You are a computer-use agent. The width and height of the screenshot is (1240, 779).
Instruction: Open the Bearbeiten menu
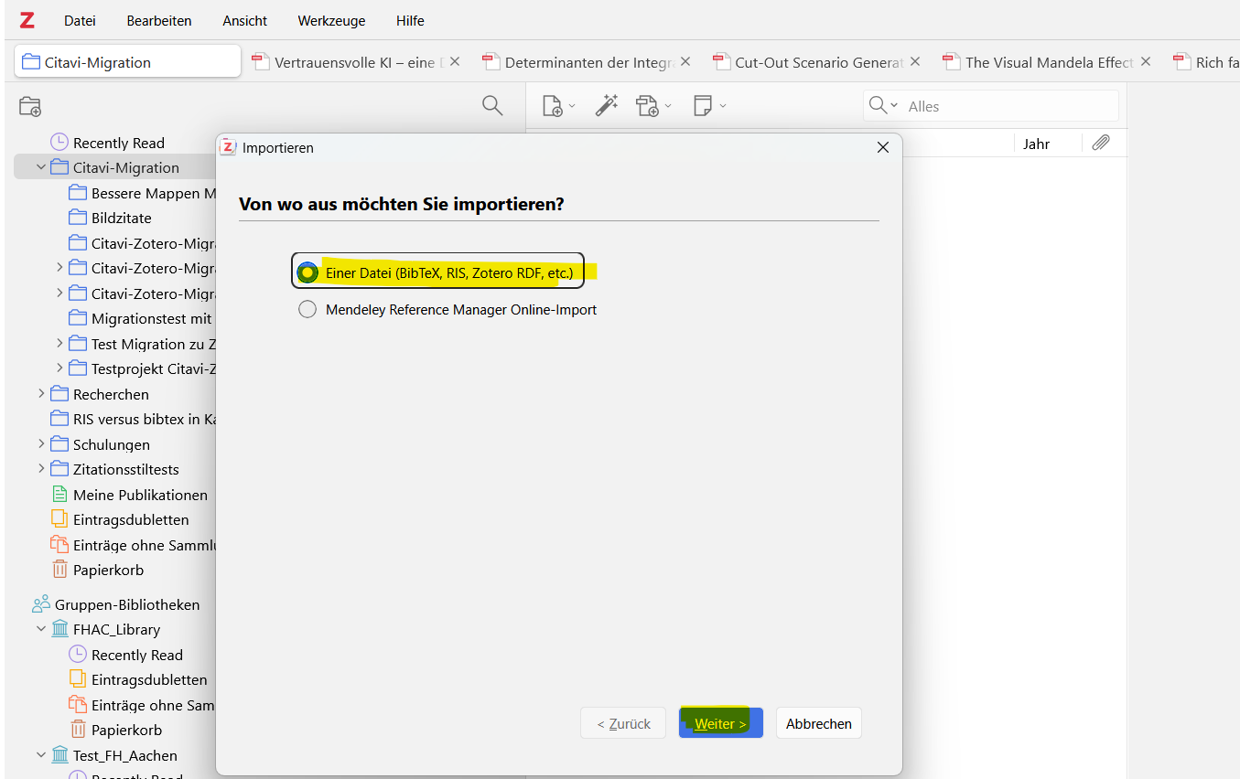(x=159, y=20)
